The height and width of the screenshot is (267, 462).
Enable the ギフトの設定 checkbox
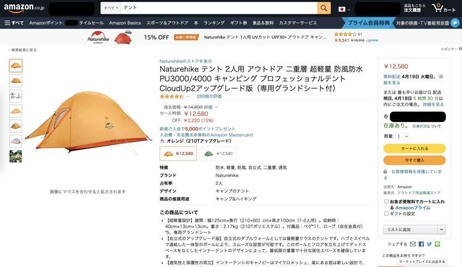click(x=386, y=214)
